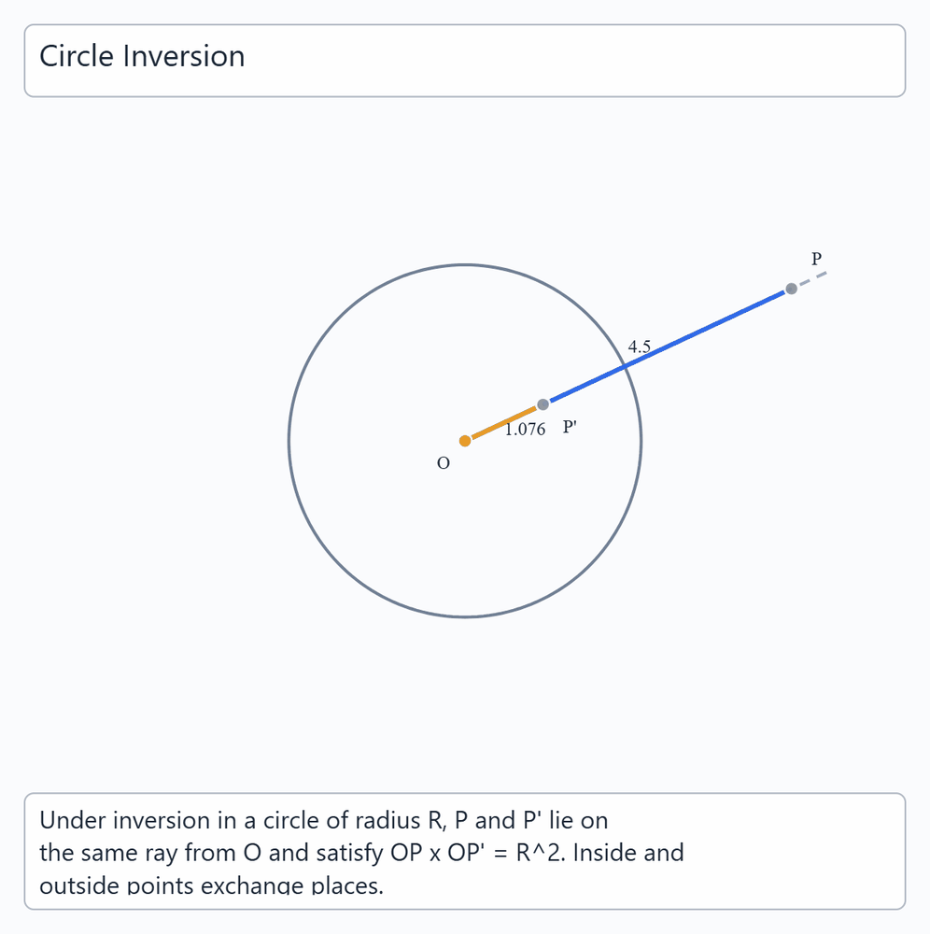Viewport: 930px width, 934px height.
Task: Select the gray point P outside the circle
Action: (x=791, y=289)
